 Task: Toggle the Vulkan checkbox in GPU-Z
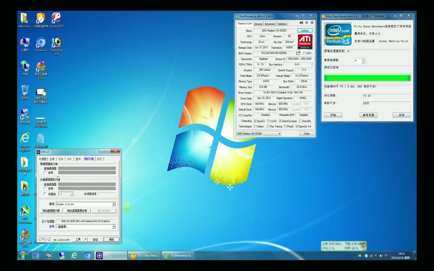(255, 126)
